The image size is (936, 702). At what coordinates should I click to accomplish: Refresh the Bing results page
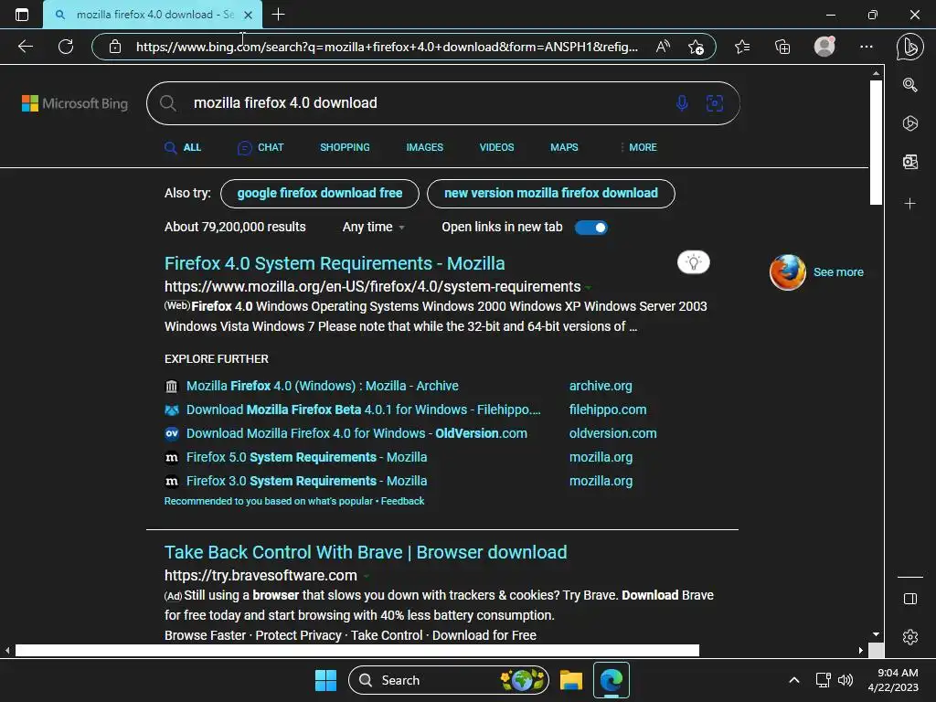pyautogui.click(x=66, y=47)
